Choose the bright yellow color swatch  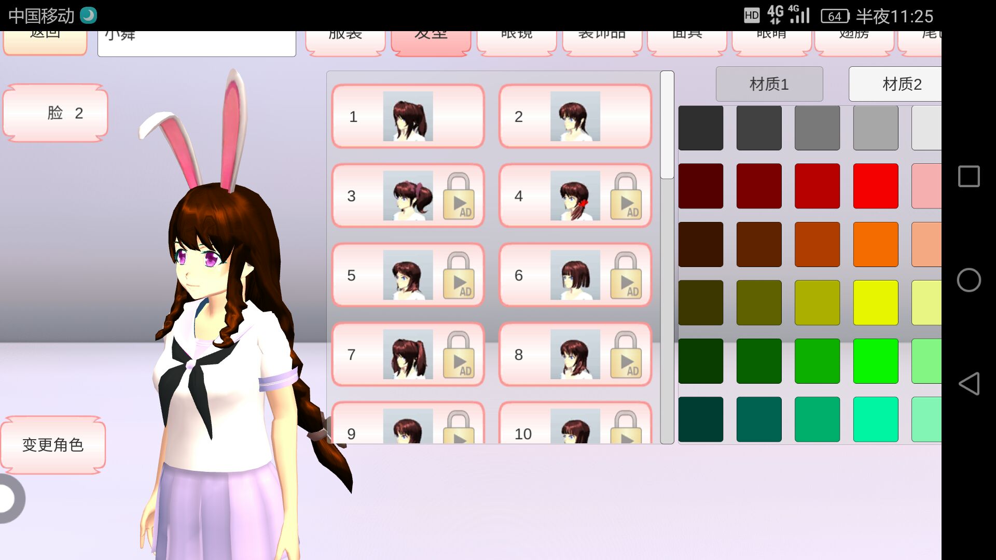(x=875, y=303)
